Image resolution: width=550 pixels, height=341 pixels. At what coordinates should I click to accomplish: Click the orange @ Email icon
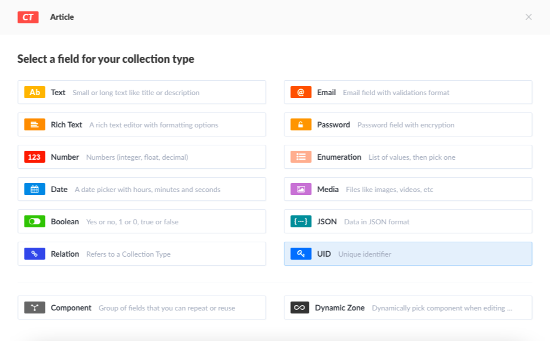coord(300,92)
